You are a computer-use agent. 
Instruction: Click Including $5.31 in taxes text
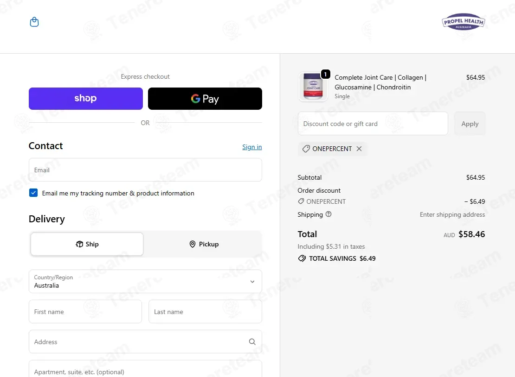pos(331,246)
